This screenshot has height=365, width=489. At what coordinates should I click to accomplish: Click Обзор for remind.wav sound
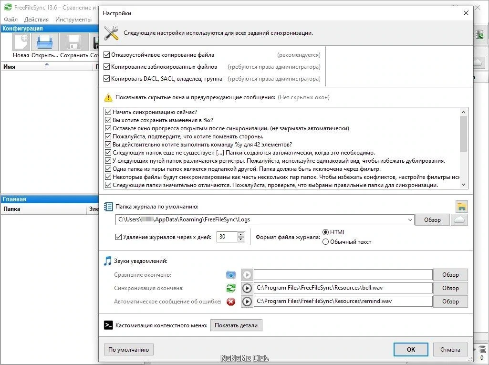pos(450,302)
